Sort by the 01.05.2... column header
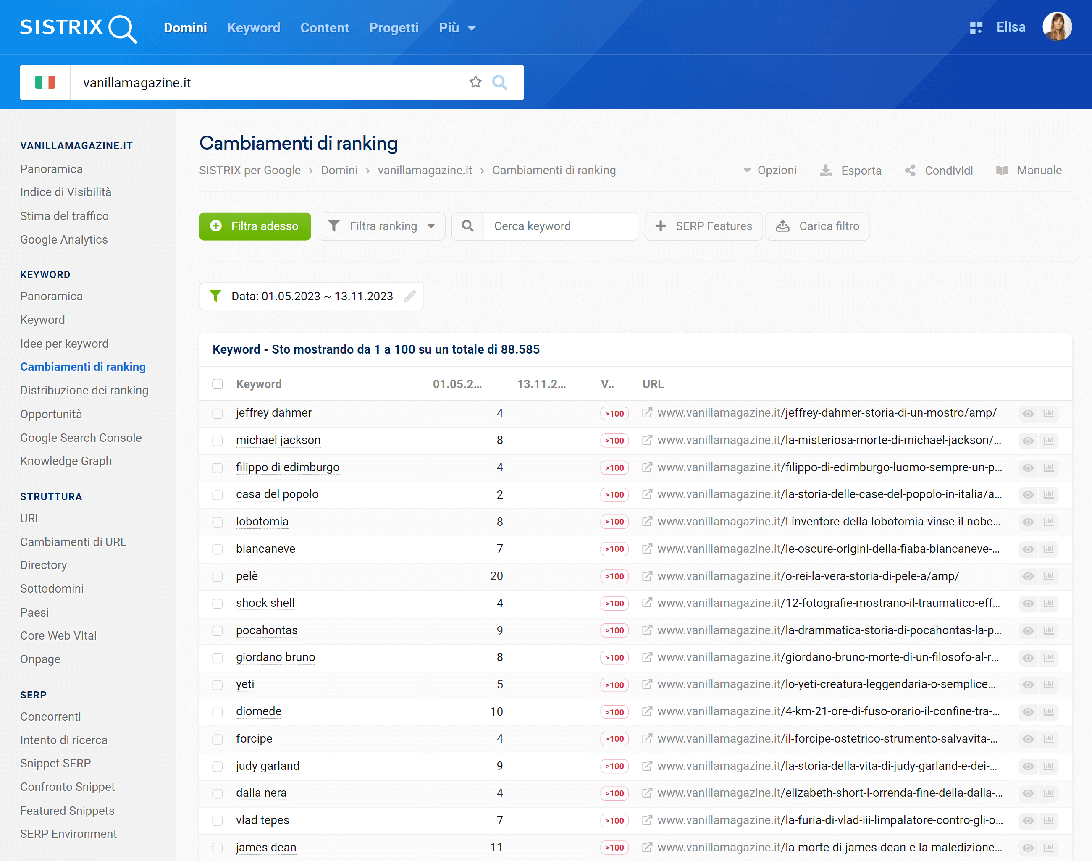This screenshot has width=1092, height=861. click(457, 383)
